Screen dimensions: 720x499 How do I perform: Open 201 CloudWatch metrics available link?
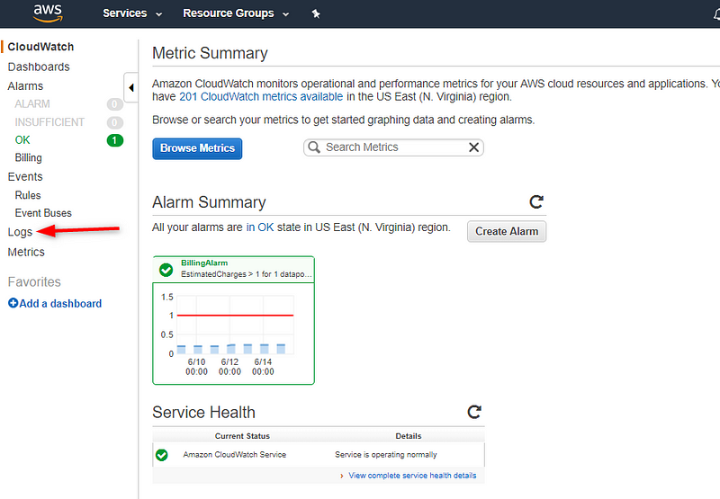tap(261, 97)
